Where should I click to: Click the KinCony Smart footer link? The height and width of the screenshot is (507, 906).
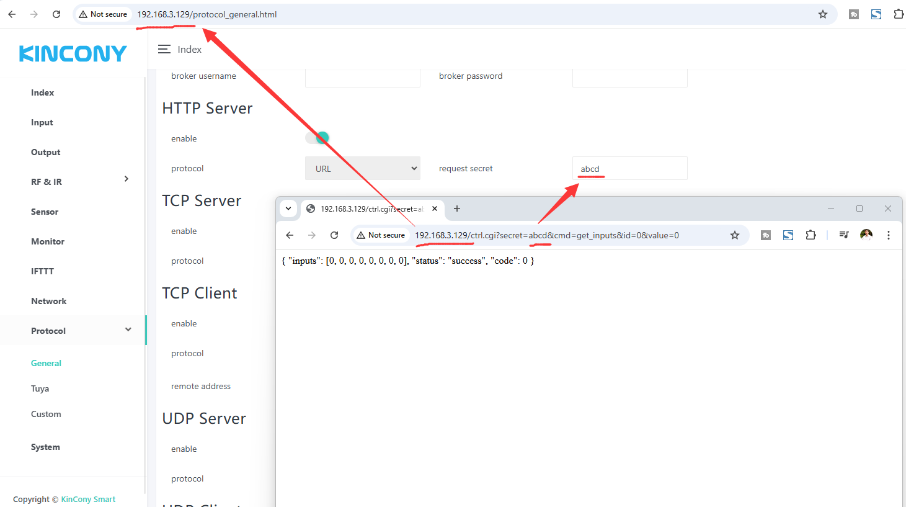pos(88,499)
